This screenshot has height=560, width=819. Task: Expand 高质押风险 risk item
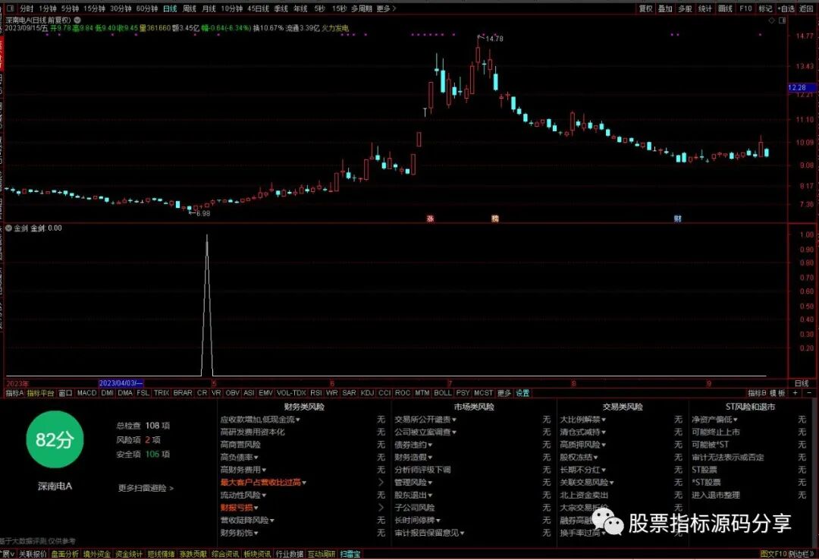[x=583, y=445]
